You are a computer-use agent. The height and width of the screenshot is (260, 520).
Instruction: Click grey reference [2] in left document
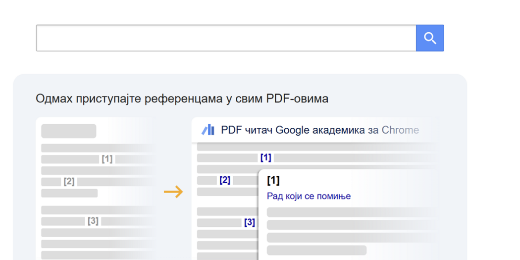point(69,181)
